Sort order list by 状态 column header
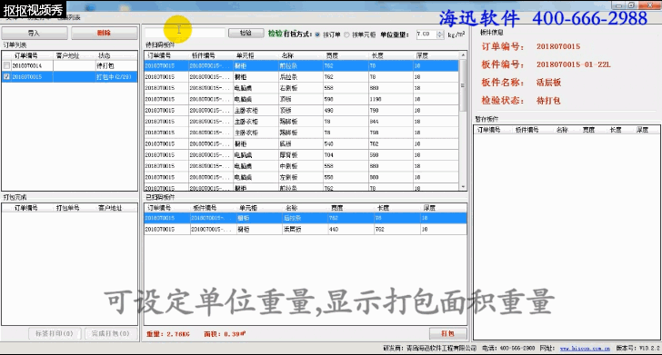The image size is (662, 355). (x=105, y=55)
